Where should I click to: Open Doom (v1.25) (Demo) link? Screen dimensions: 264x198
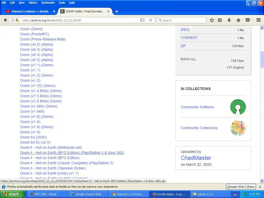38,86
